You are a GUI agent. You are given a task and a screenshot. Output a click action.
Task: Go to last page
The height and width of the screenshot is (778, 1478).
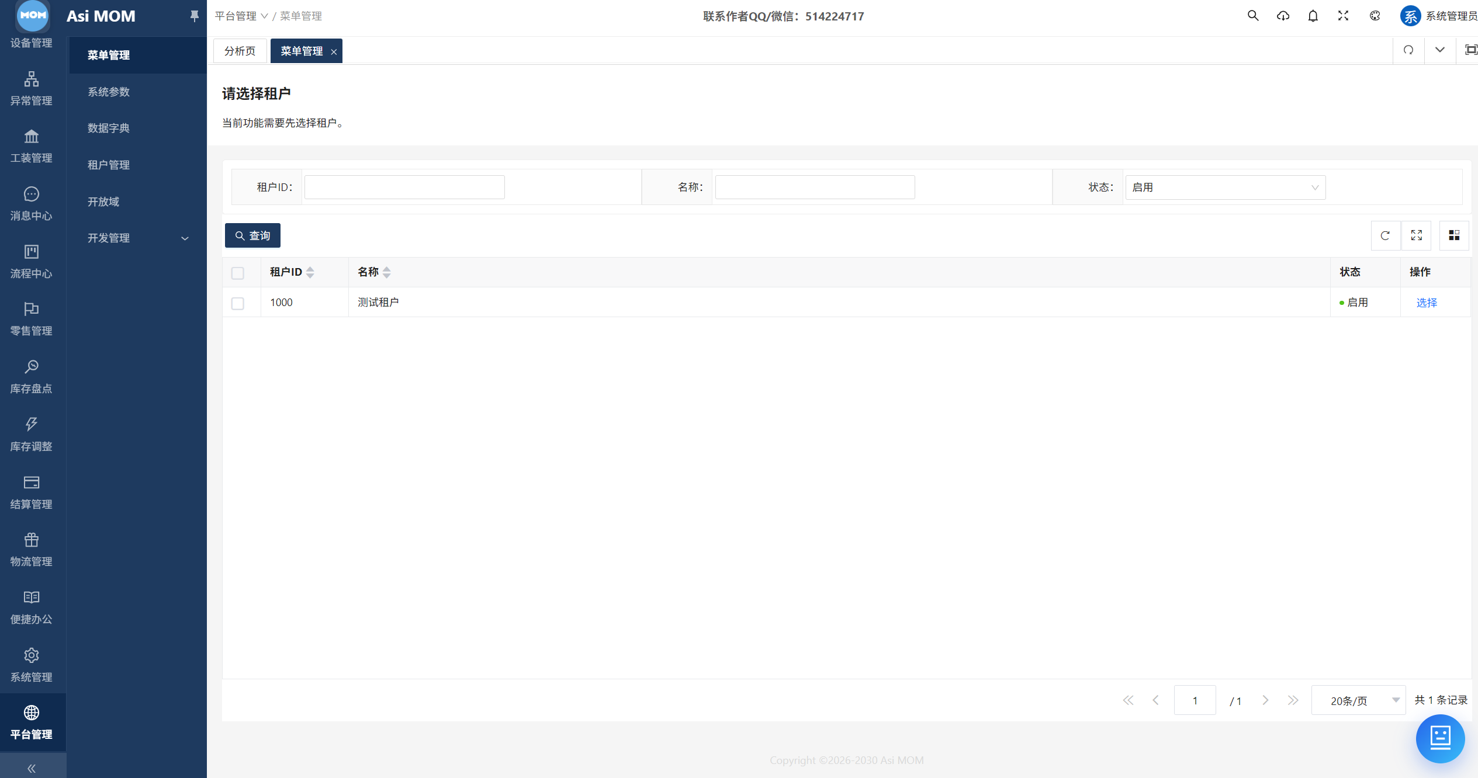point(1293,700)
